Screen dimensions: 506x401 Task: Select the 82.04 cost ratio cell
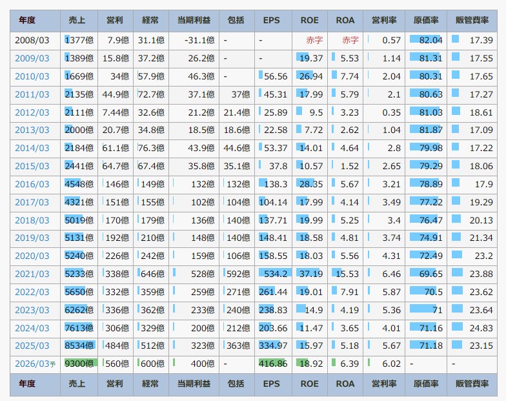[x=426, y=41]
